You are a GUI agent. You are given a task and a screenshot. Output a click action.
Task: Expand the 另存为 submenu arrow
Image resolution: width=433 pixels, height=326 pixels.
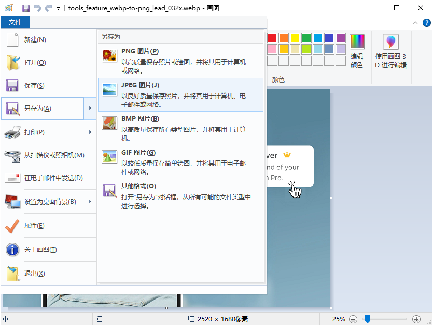(90, 108)
